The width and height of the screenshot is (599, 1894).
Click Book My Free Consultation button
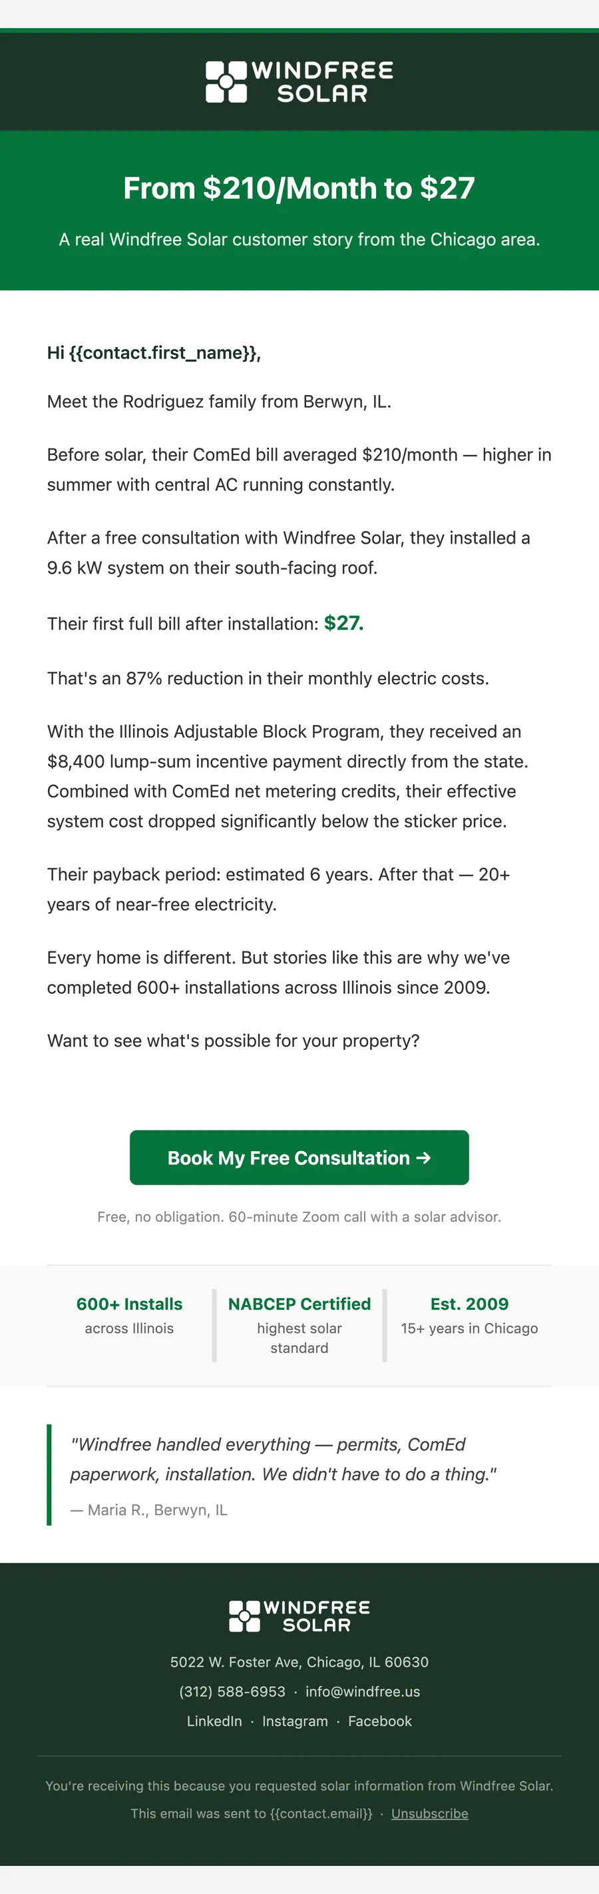pyautogui.click(x=299, y=1157)
